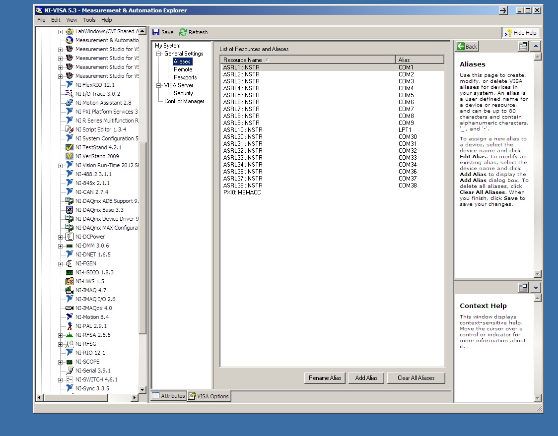The width and height of the screenshot is (558, 436).
Task: Click the NI-DAQmx Base 3.3 icon
Action: [x=70, y=210]
